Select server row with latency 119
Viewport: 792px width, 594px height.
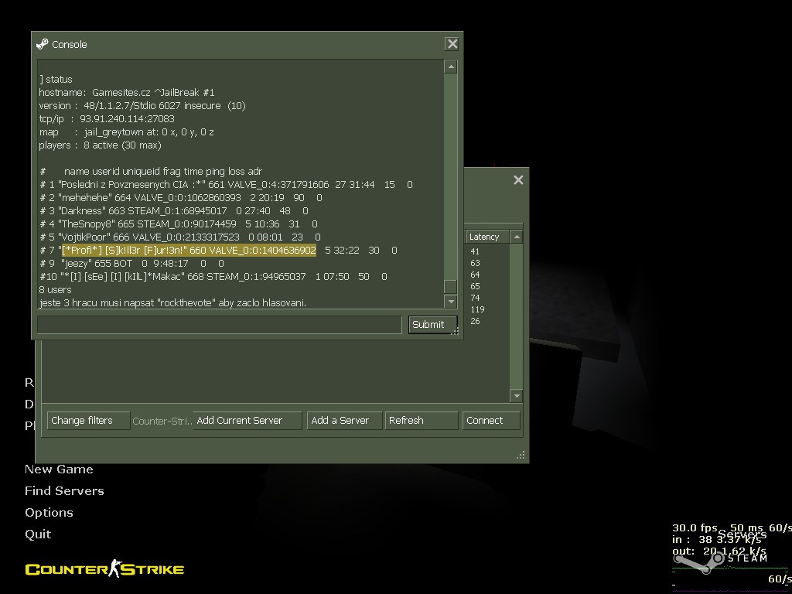point(477,309)
